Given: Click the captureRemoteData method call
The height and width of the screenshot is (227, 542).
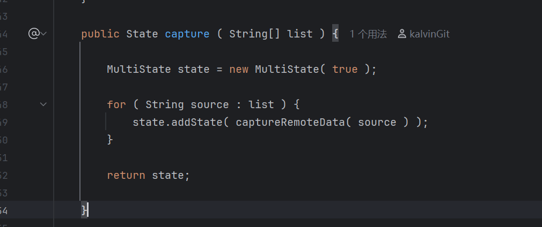Looking at the screenshot, I should coord(290,122).
